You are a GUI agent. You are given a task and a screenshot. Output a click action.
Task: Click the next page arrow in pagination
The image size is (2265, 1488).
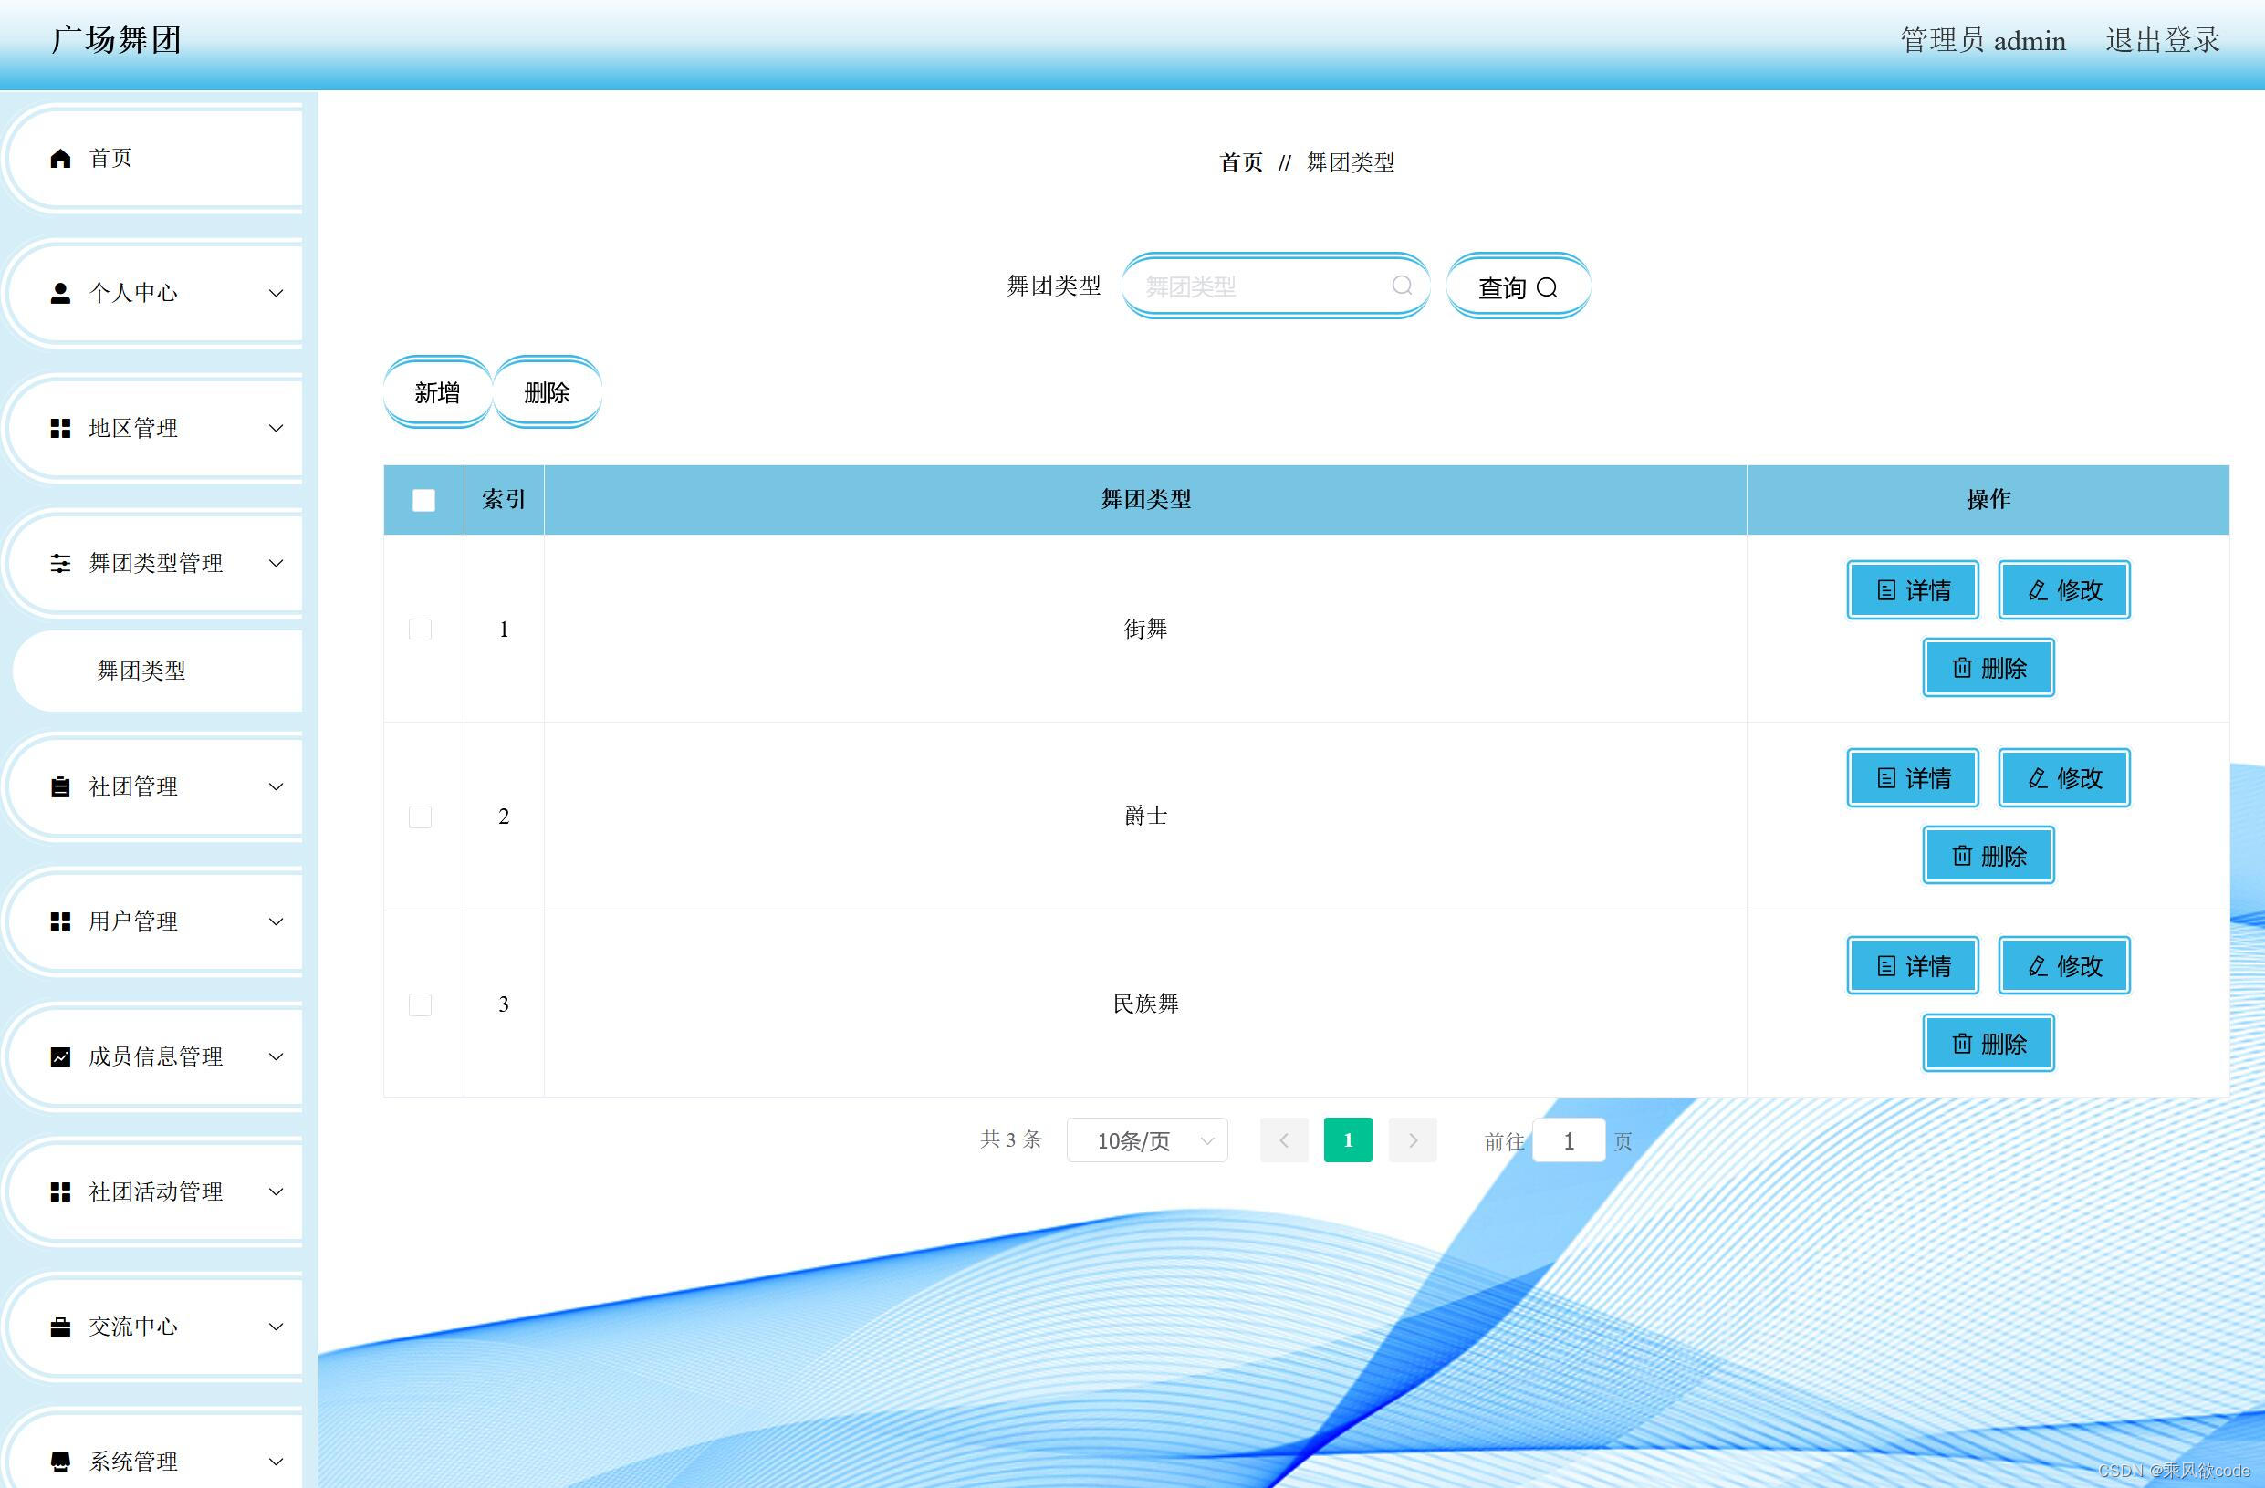(1413, 1139)
